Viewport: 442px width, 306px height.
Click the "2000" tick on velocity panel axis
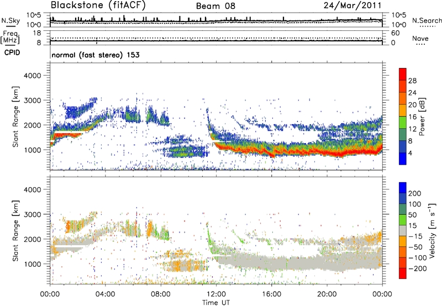[x=32, y=239]
